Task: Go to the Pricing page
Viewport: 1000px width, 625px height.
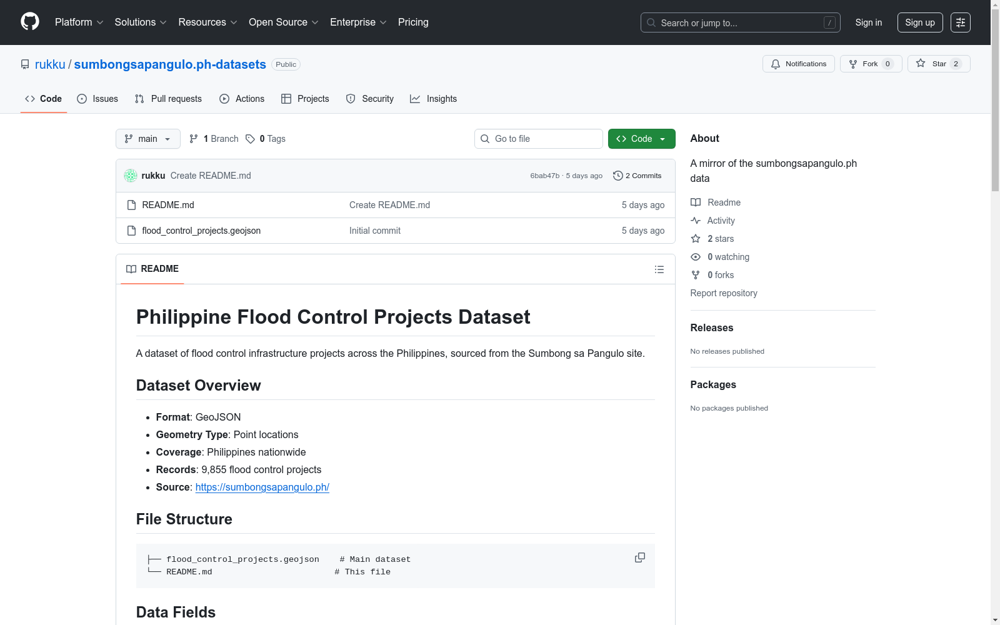Action: [413, 22]
